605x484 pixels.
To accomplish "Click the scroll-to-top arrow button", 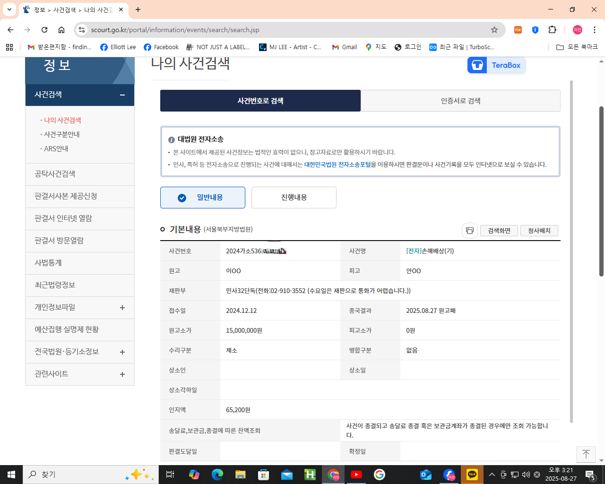I will pyautogui.click(x=586, y=454).
